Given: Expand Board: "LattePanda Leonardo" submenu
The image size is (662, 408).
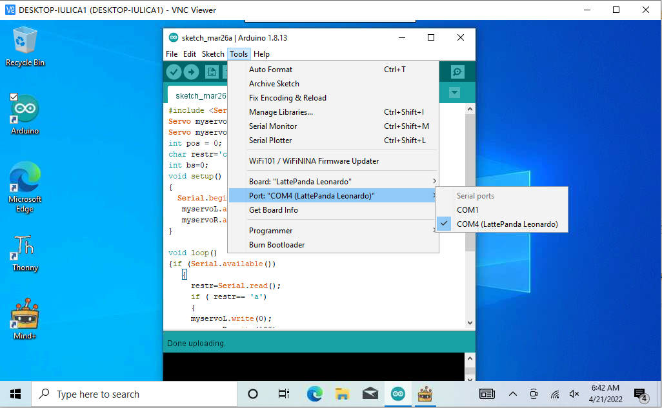Looking at the screenshot, I should click(333, 181).
